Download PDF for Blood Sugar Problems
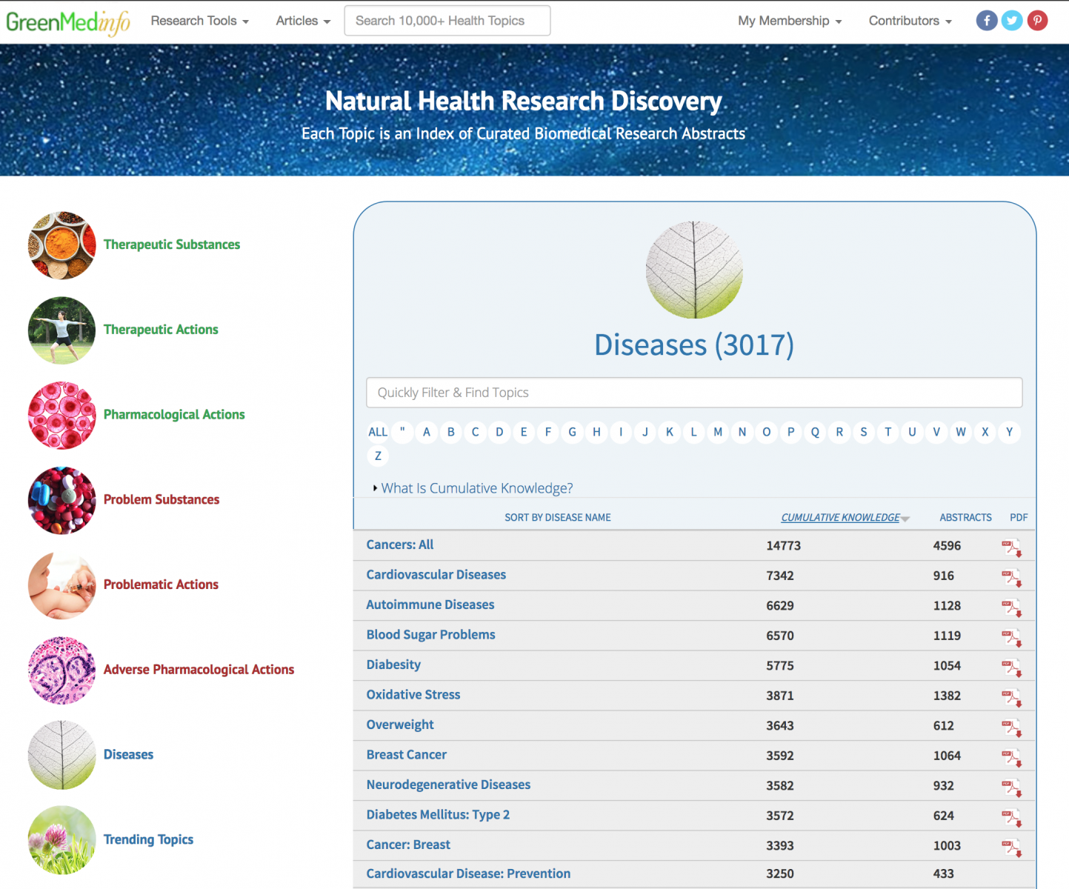Screen dimensions: 1069x889 [1012, 638]
